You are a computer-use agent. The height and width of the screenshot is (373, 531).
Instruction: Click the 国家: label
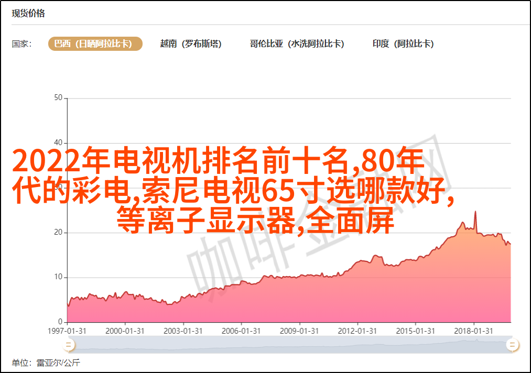[21, 44]
